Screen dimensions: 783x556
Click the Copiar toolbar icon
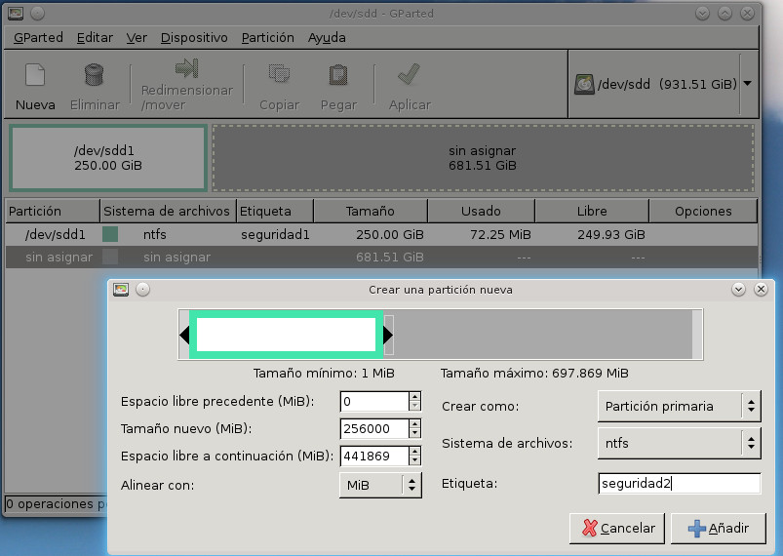point(279,74)
